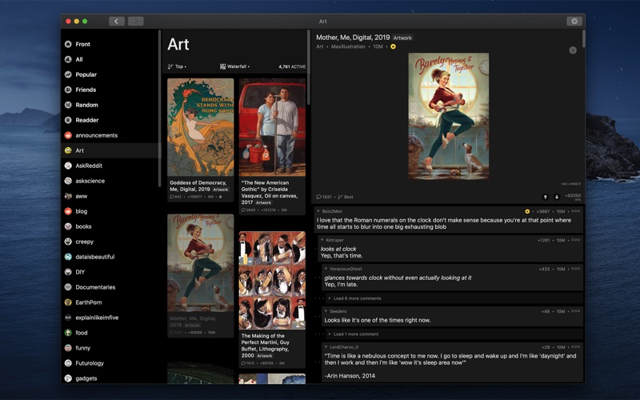This screenshot has height=400, width=640.
Task: Open the announcements subreddit icon
Action: click(x=68, y=135)
